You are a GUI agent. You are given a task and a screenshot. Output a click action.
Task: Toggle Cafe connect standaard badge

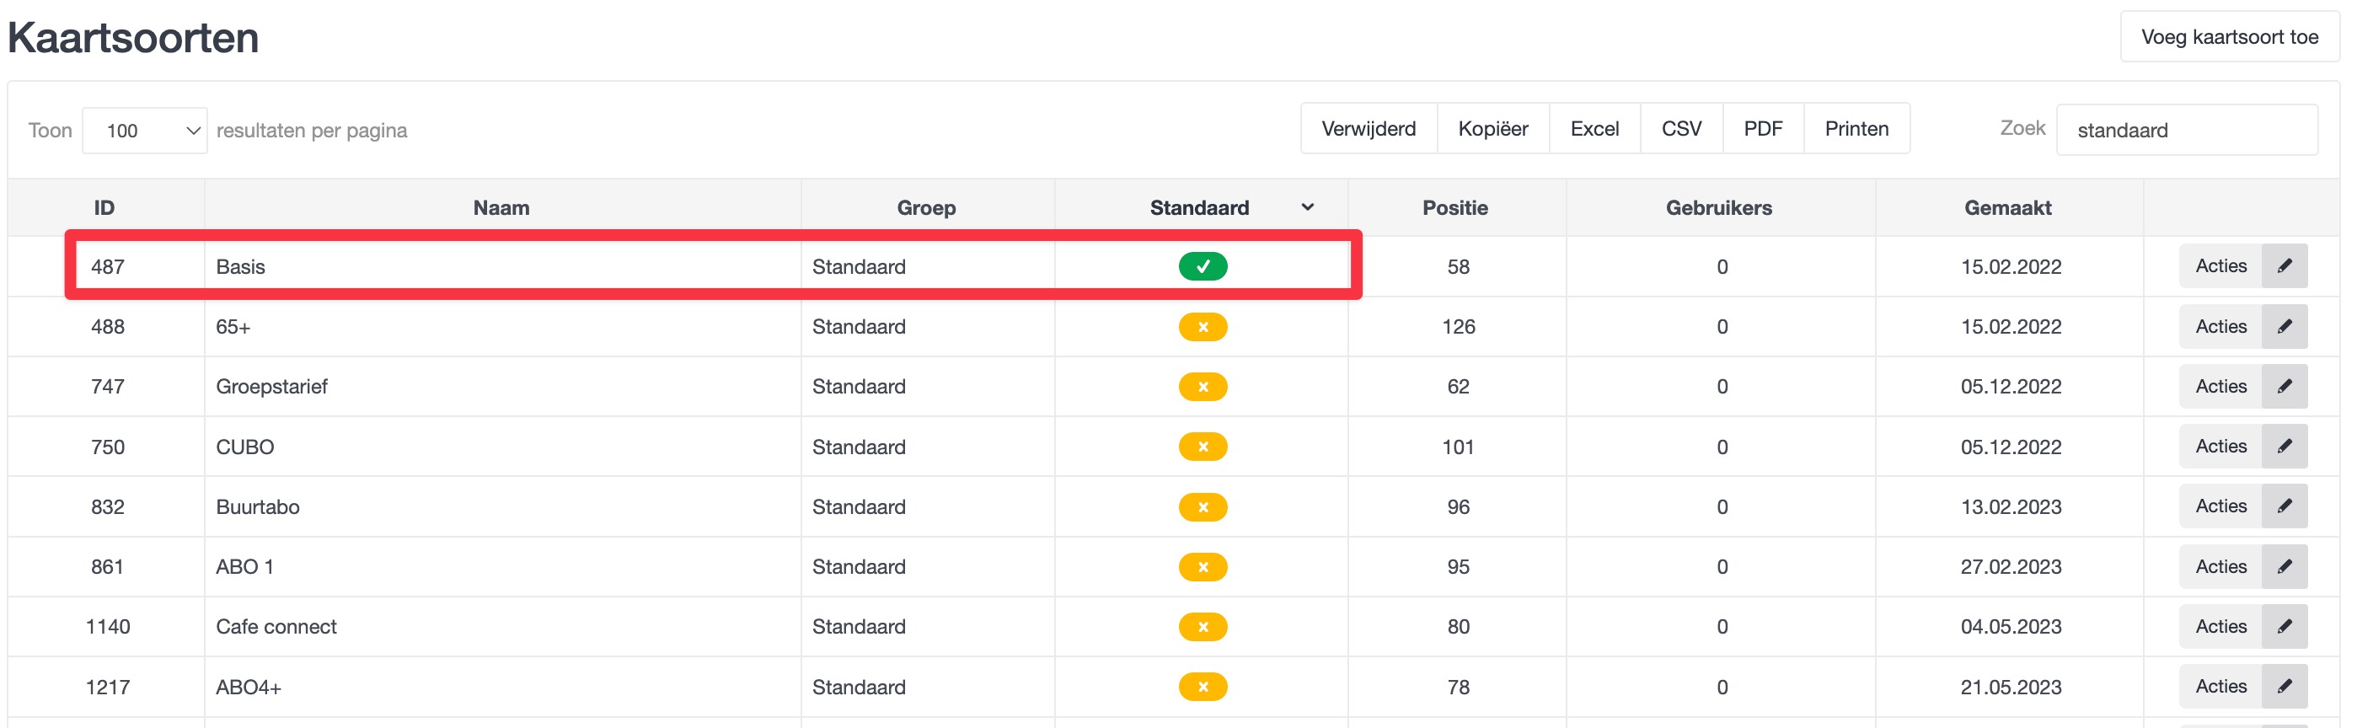coord(1203,627)
